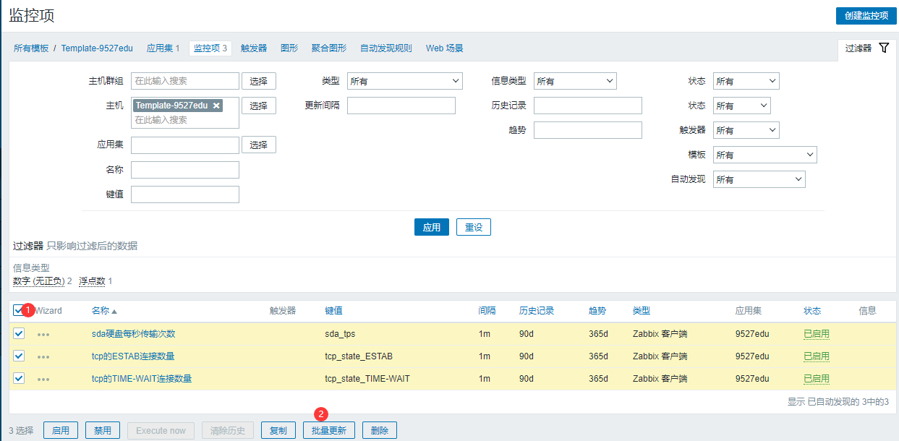Toggle 已启用 status for tcp_state_ESTAB row
Image resolution: width=899 pixels, height=441 pixels.
(x=817, y=356)
